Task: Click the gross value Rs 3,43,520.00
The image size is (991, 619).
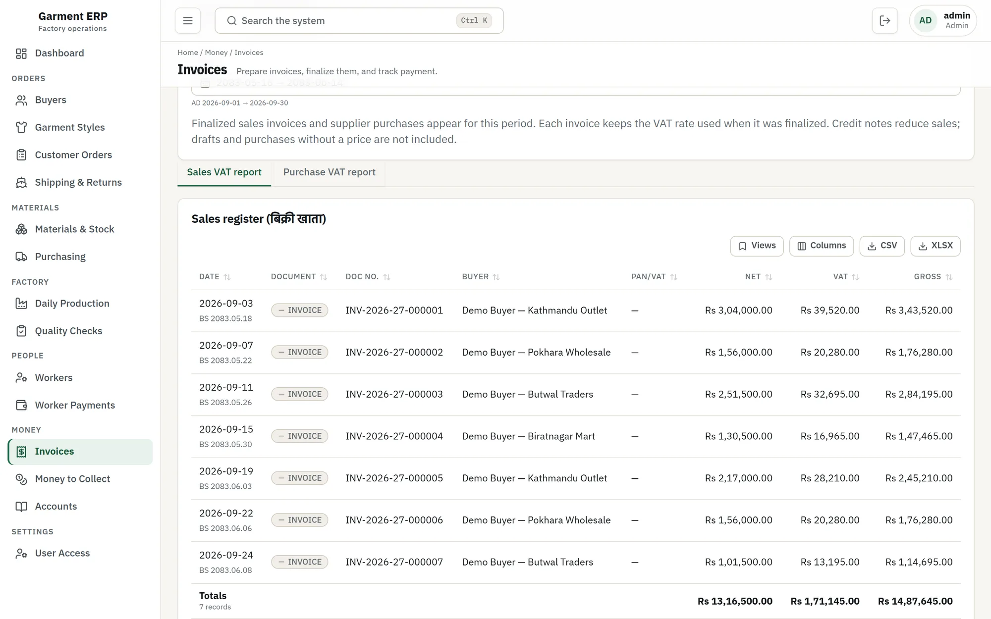Action: (x=919, y=310)
